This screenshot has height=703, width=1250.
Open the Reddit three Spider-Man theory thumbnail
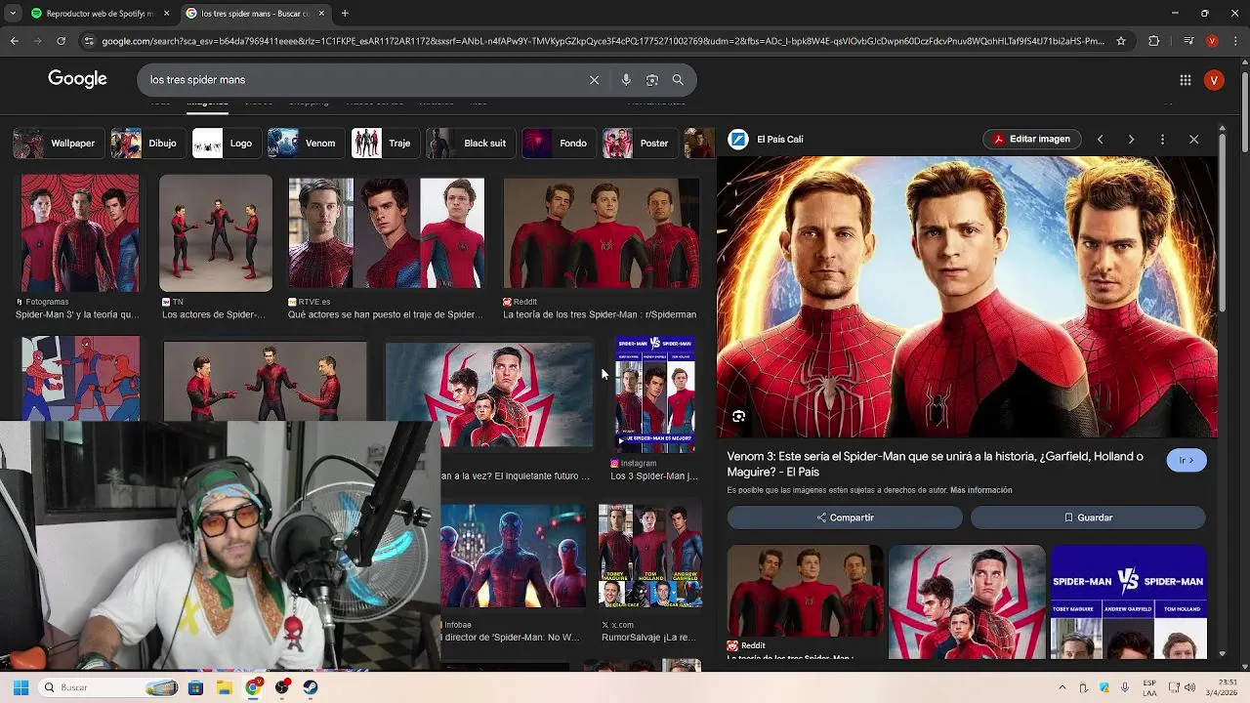(602, 233)
